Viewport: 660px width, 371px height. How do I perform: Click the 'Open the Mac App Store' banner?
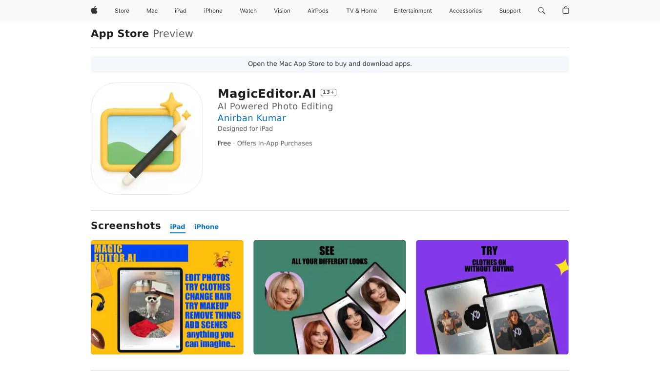tap(330, 64)
